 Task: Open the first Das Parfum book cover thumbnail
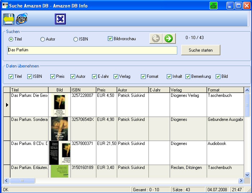pyautogui.click(x=59, y=104)
